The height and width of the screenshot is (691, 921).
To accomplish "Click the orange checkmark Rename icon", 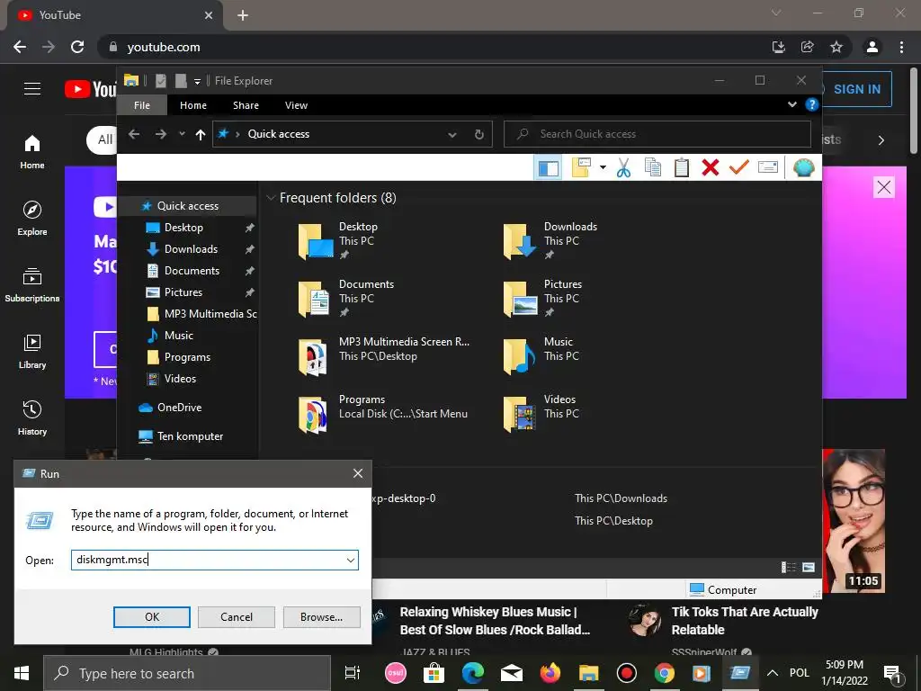I will pos(739,167).
